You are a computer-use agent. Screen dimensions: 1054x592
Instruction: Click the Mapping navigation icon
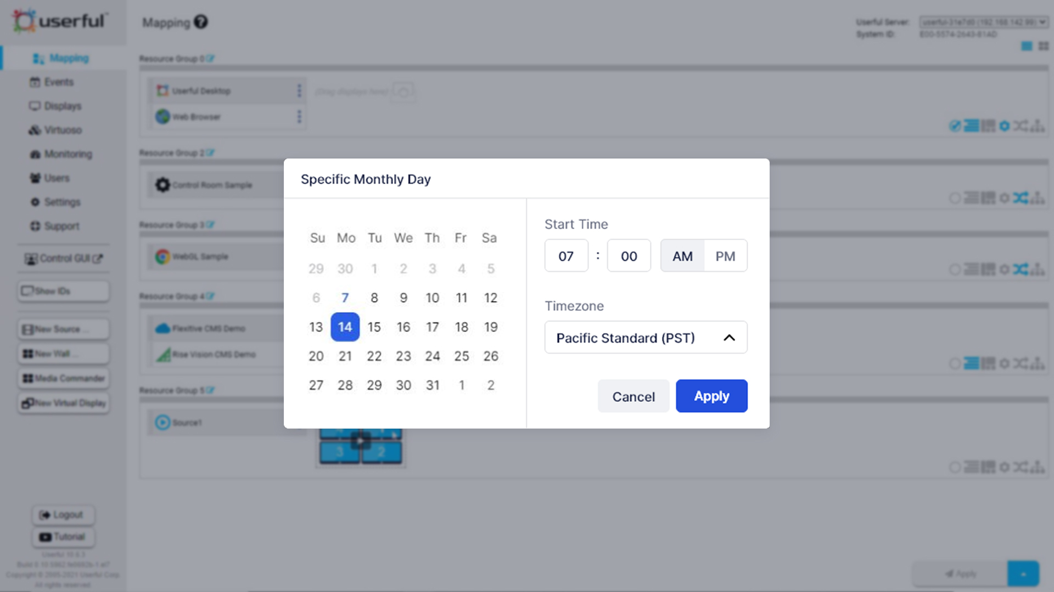pyautogui.click(x=38, y=58)
